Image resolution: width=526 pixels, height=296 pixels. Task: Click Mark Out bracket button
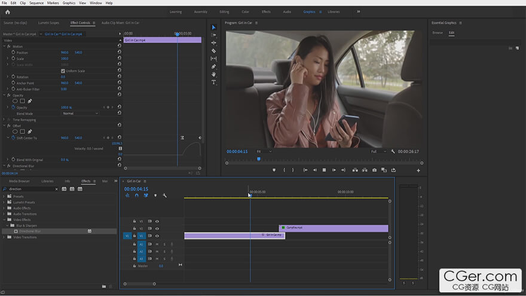click(x=293, y=170)
